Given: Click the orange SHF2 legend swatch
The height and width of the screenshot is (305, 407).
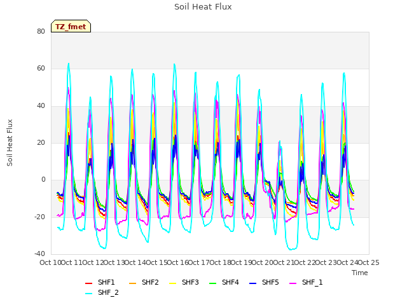Looking at the screenshot, I should pyautogui.click(x=133, y=283).
